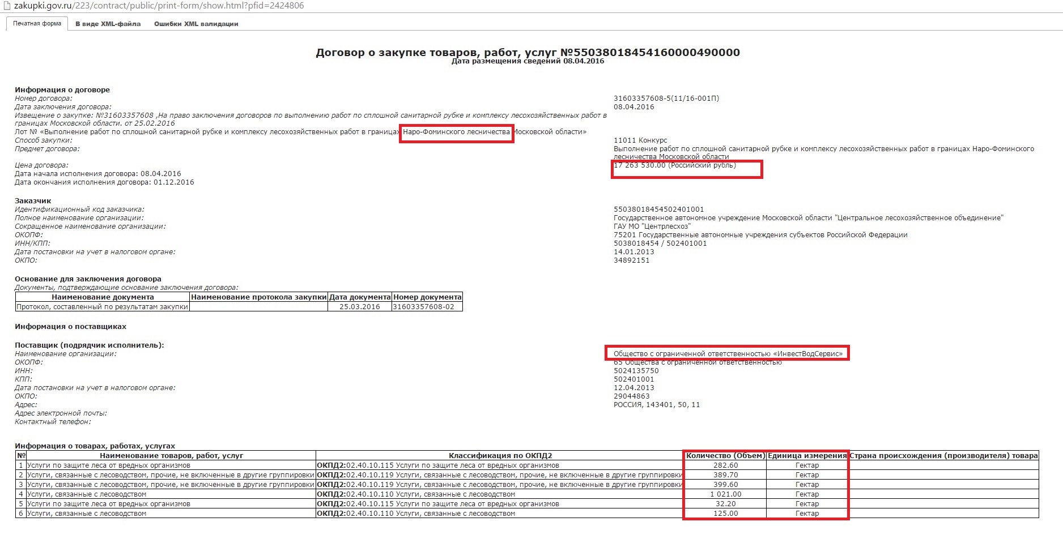Click supplier КПП value 502401001

tap(634, 379)
